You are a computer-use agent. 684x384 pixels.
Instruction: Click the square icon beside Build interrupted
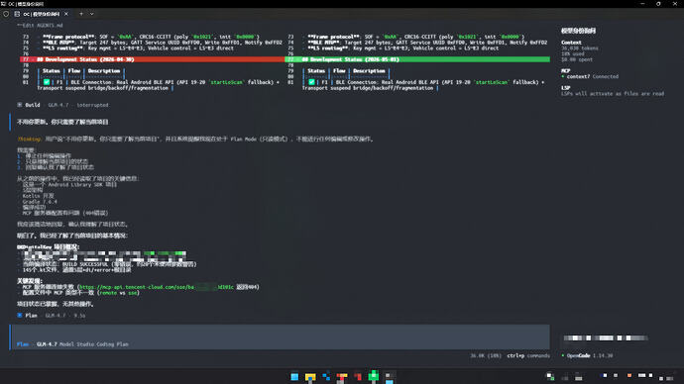(x=20, y=105)
